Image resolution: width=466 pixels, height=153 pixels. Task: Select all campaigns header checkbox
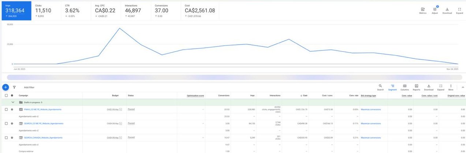(x=6, y=96)
